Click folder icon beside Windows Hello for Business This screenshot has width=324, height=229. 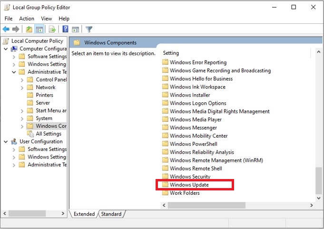(165, 79)
